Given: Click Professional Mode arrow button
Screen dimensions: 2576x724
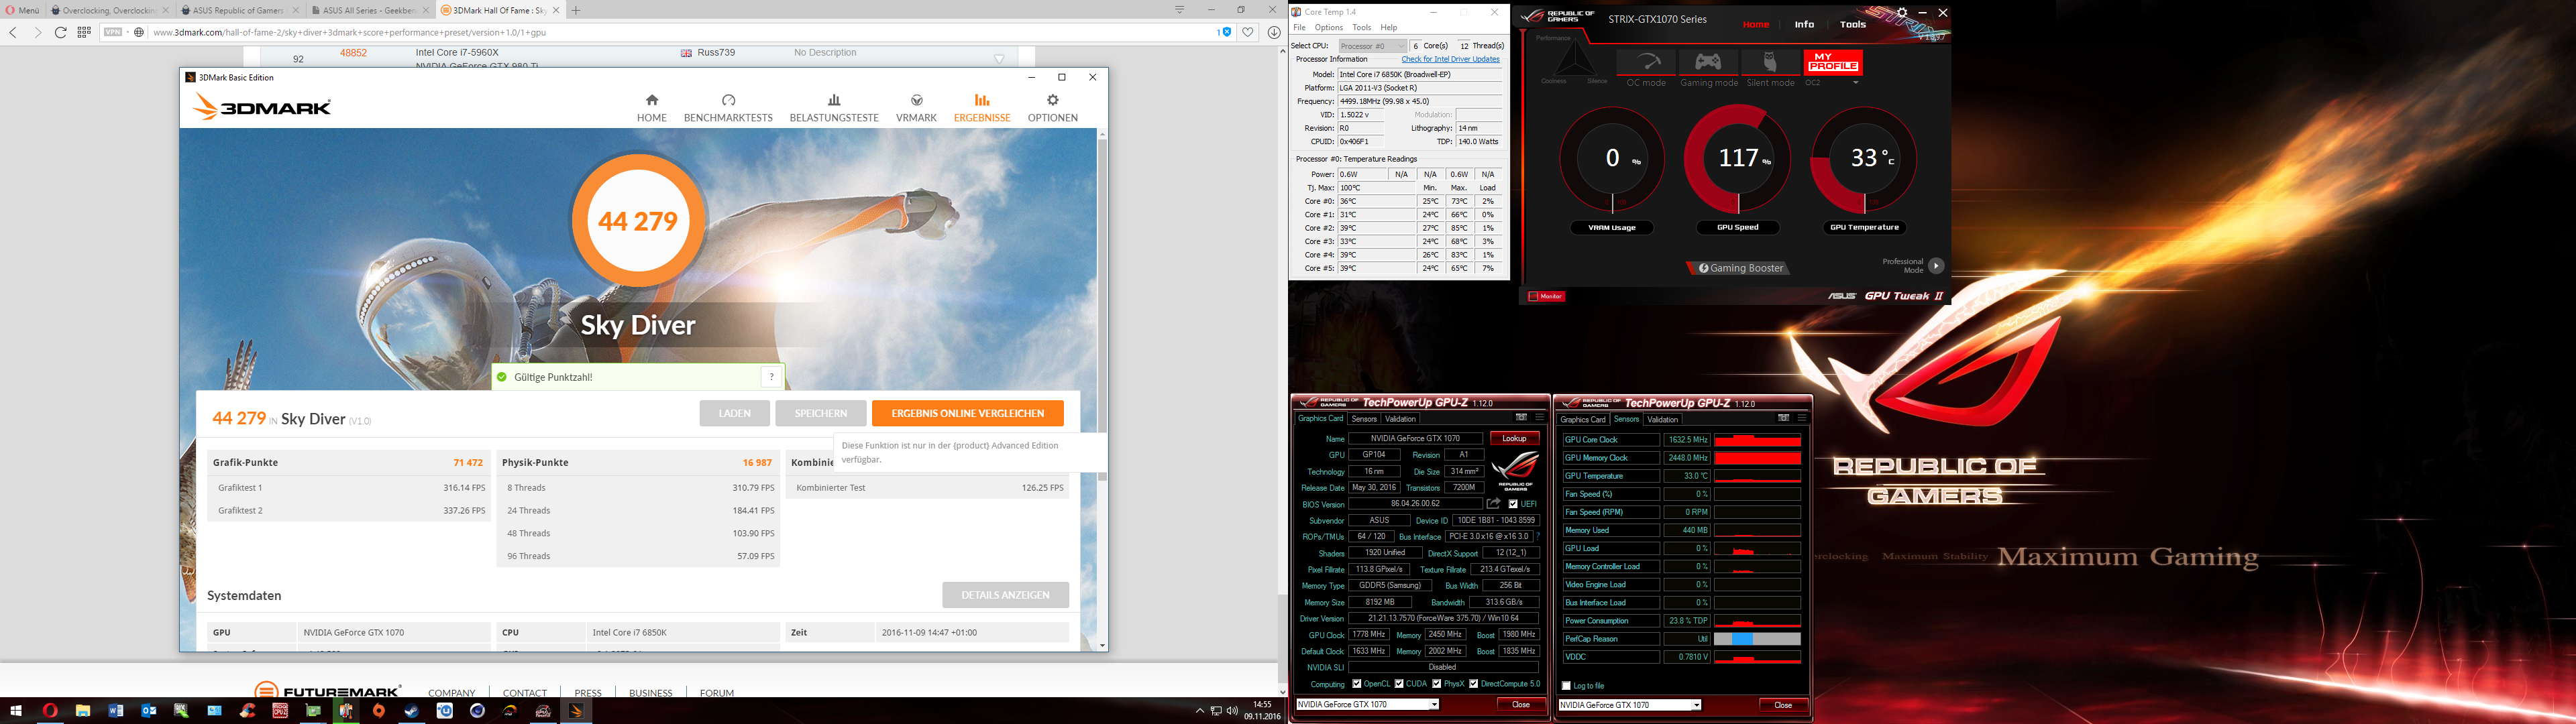Looking at the screenshot, I should pyautogui.click(x=1936, y=266).
